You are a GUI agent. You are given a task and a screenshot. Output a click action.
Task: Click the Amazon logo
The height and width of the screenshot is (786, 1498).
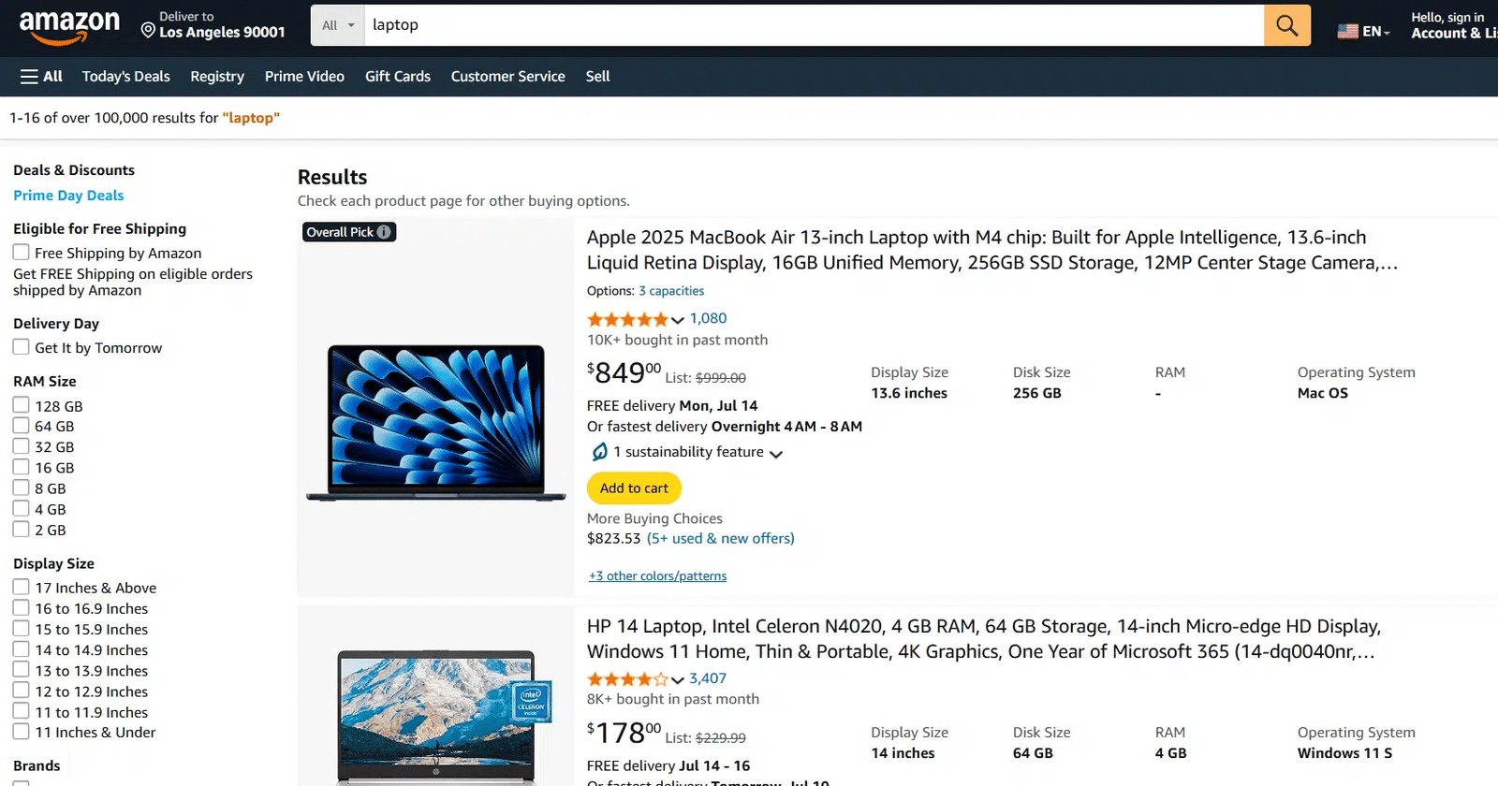tap(69, 26)
